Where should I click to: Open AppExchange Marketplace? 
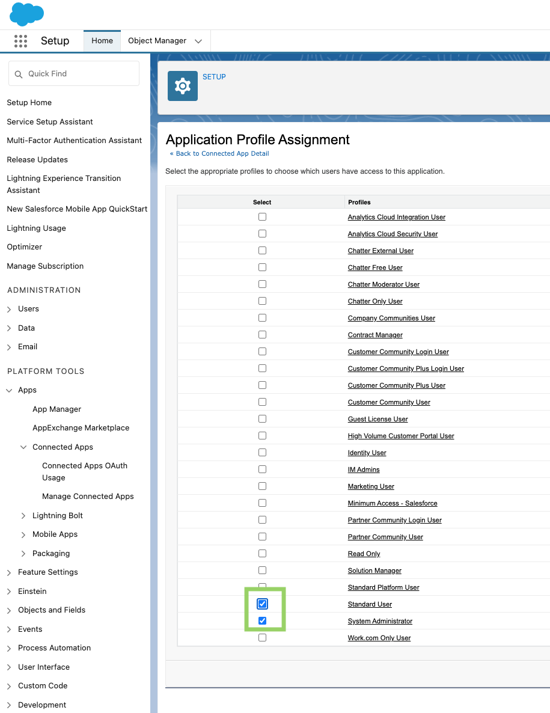[81, 428]
